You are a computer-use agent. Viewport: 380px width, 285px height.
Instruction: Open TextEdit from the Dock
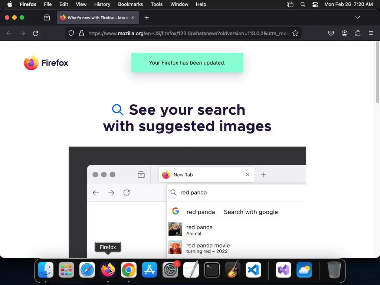click(x=191, y=270)
